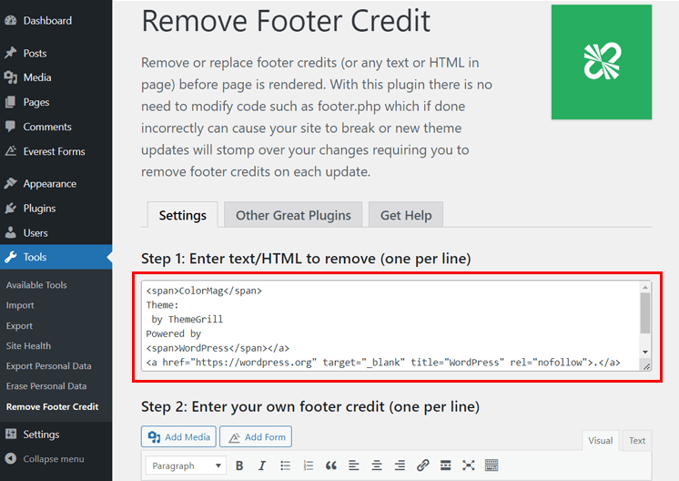The height and width of the screenshot is (481, 679).
Task: Align text right
Action: click(400, 466)
